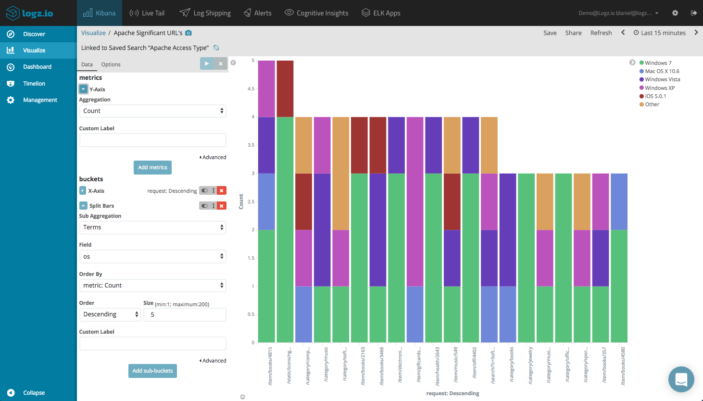The height and width of the screenshot is (401, 703).
Task: Discard changes using the X icon next to play
Action: [221, 63]
